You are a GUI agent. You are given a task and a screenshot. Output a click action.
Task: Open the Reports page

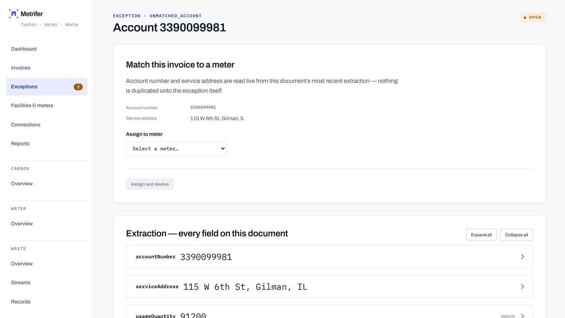47,144
